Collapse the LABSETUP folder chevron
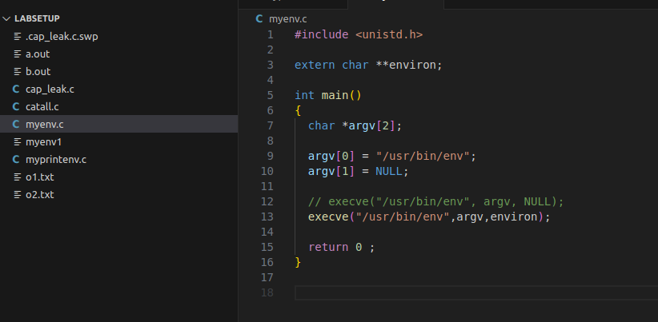This screenshot has width=658, height=322. click(6, 18)
